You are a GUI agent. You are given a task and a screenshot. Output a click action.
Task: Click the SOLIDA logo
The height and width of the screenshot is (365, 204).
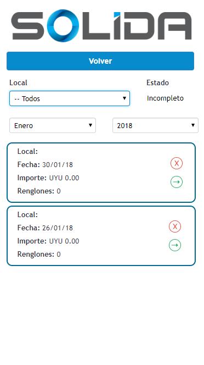pyautogui.click(x=101, y=26)
